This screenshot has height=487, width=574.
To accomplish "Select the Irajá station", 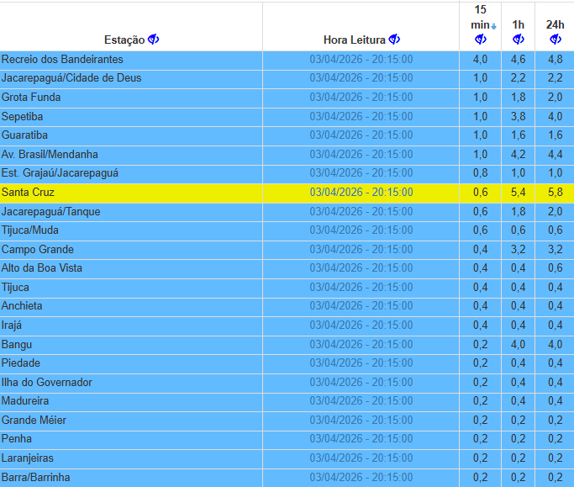I will coord(12,325).
